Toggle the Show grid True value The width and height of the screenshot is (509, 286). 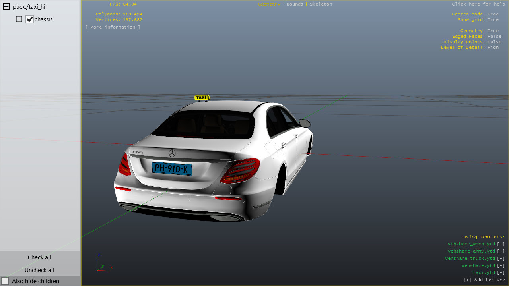[x=493, y=20]
